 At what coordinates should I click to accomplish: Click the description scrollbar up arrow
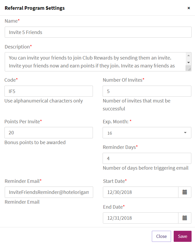pos(188,56)
